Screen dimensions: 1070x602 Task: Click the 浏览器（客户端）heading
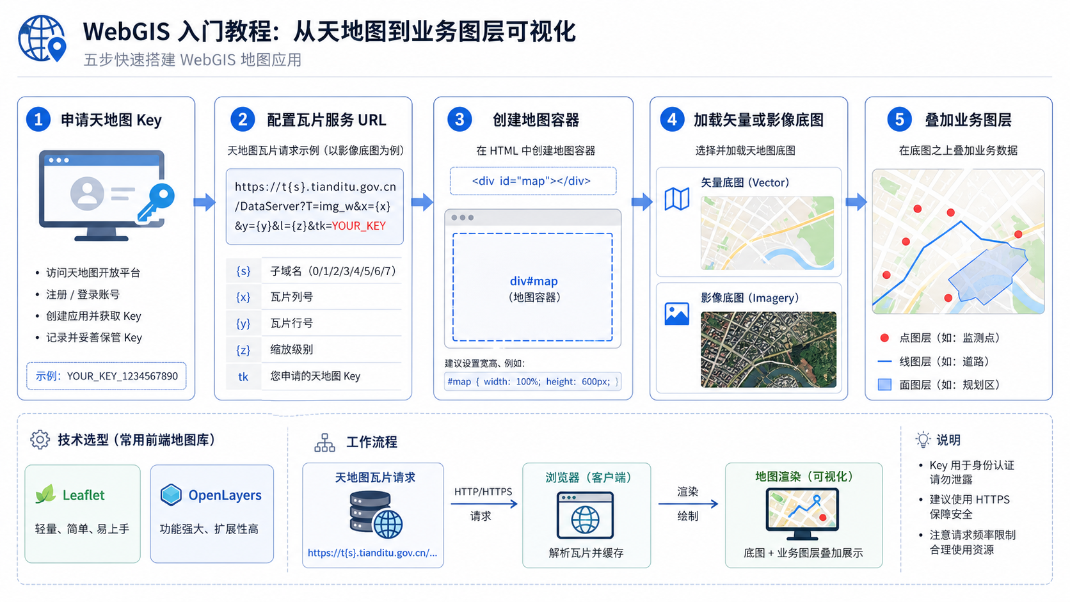(x=589, y=478)
